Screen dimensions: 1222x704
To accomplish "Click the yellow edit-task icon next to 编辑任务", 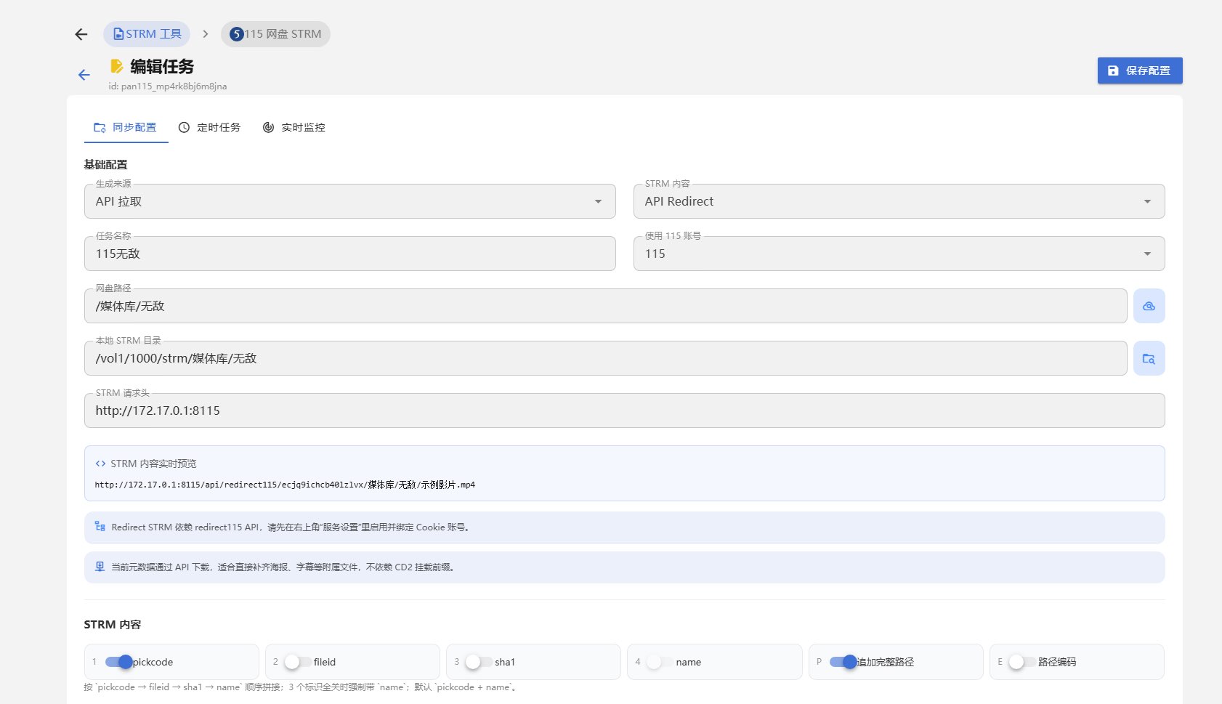I will click(x=116, y=66).
